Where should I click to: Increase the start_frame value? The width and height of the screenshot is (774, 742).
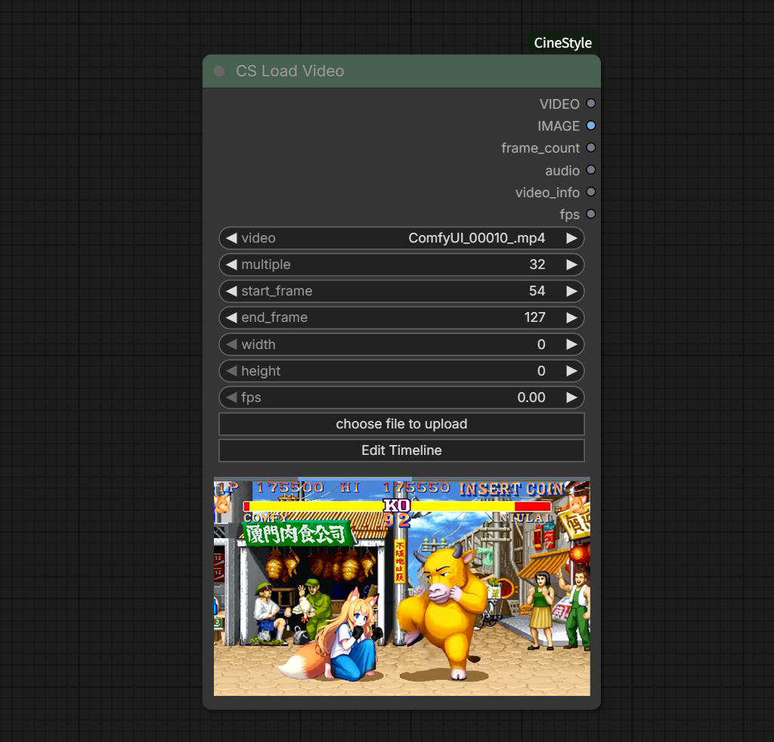[x=571, y=291]
